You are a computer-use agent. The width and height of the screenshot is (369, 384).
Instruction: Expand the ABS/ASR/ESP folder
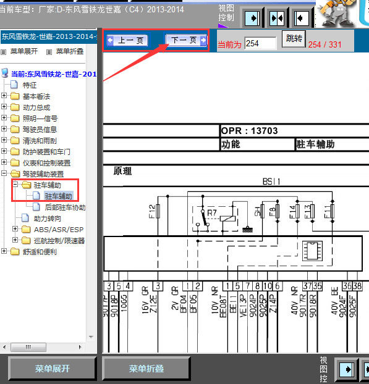click(x=15, y=229)
